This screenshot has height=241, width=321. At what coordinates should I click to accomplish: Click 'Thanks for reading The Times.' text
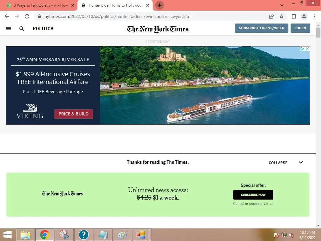(x=158, y=162)
